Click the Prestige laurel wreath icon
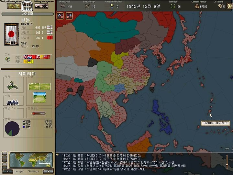Image resolution: width=233 pixels, height=175 pixels. [x=173, y=6]
